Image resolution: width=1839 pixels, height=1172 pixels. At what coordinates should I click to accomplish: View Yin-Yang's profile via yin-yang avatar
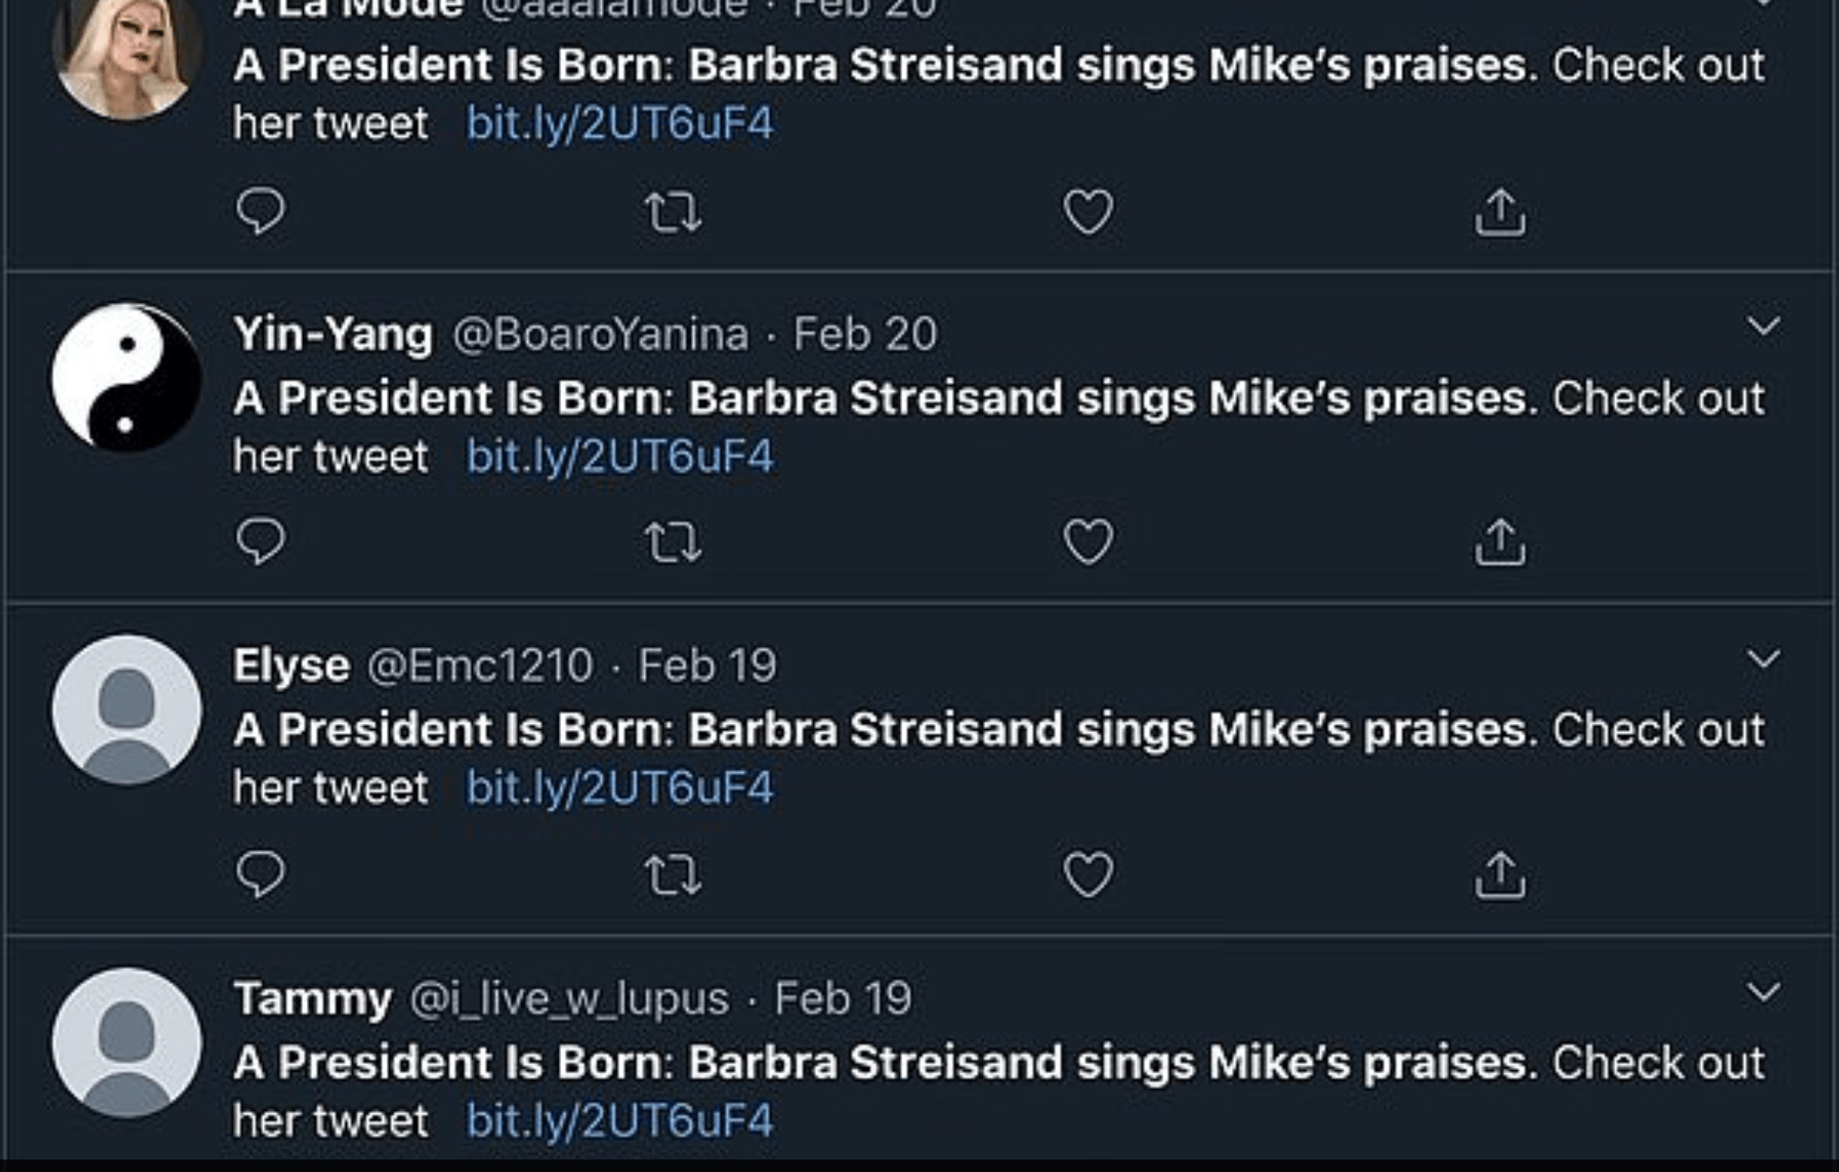pos(127,378)
